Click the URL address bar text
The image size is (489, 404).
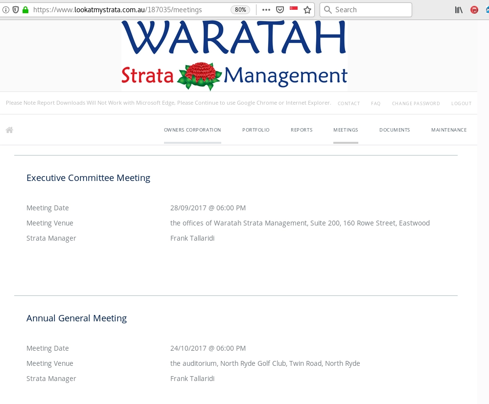(x=117, y=10)
